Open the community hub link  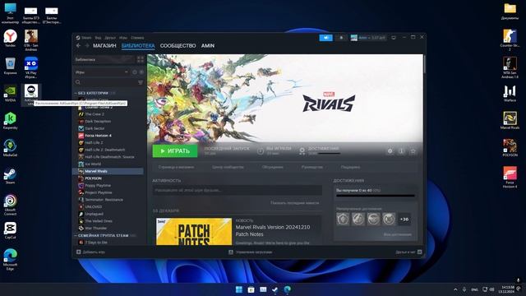[x=228, y=167]
